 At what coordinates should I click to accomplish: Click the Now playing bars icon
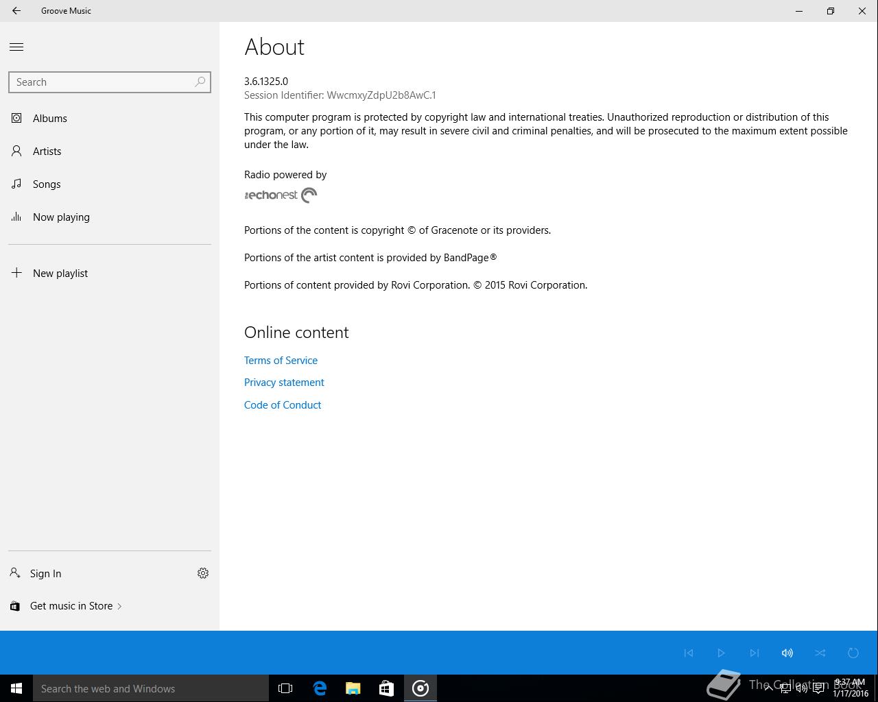[16, 217]
